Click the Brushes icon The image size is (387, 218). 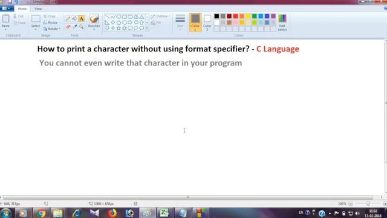point(94,19)
